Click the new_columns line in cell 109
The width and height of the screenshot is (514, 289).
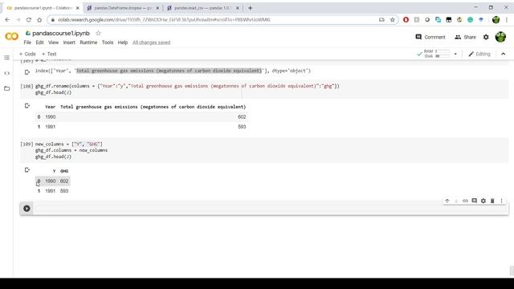click(x=69, y=144)
